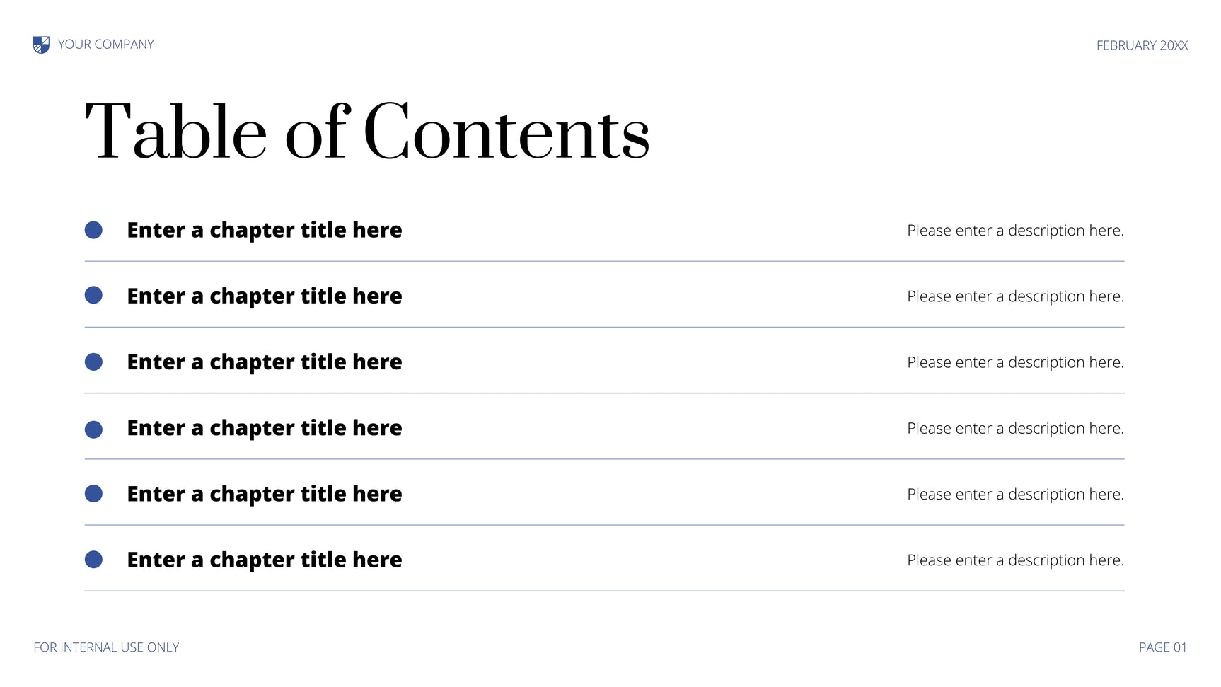The height and width of the screenshot is (687, 1221).
Task: Click the second chapter's blue bullet dot
Action: tap(93, 295)
